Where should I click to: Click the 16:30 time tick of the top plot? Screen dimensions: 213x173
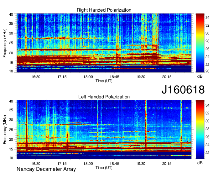[36, 77]
